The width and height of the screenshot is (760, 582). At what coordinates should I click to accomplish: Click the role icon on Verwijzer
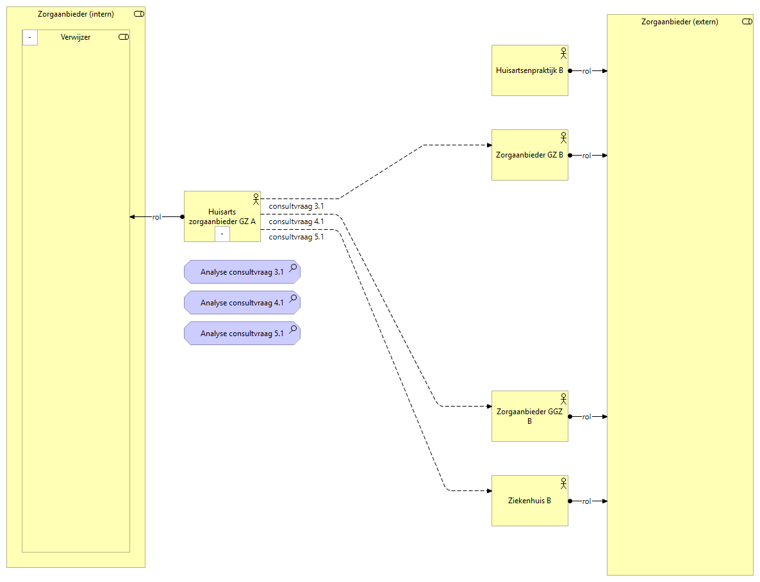pos(124,37)
